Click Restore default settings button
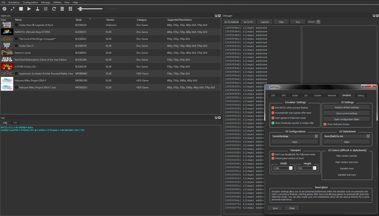The image size is (379, 216). tap(347, 108)
